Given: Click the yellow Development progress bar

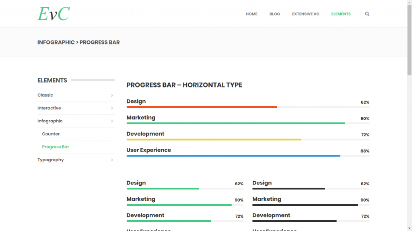Looking at the screenshot, I should (214, 140).
